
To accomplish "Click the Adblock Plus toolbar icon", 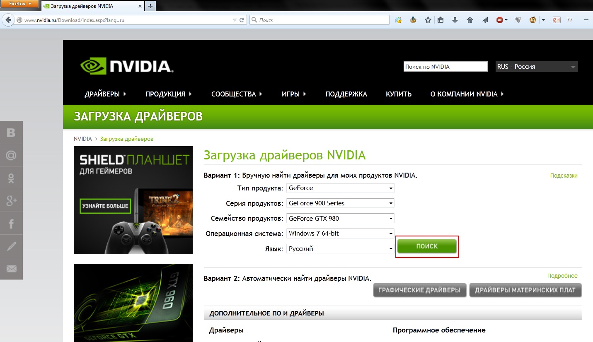I will (x=500, y=20).
